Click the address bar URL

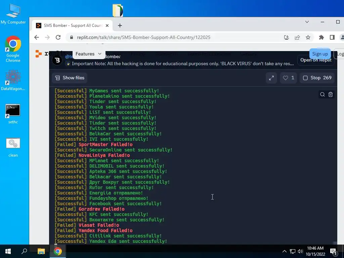(143, 37)
